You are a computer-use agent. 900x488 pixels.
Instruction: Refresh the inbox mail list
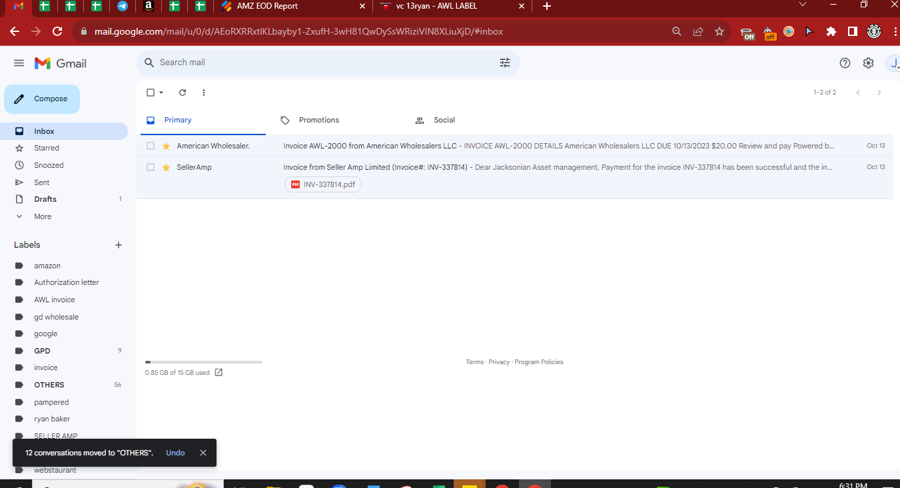(x=183, y=93)
